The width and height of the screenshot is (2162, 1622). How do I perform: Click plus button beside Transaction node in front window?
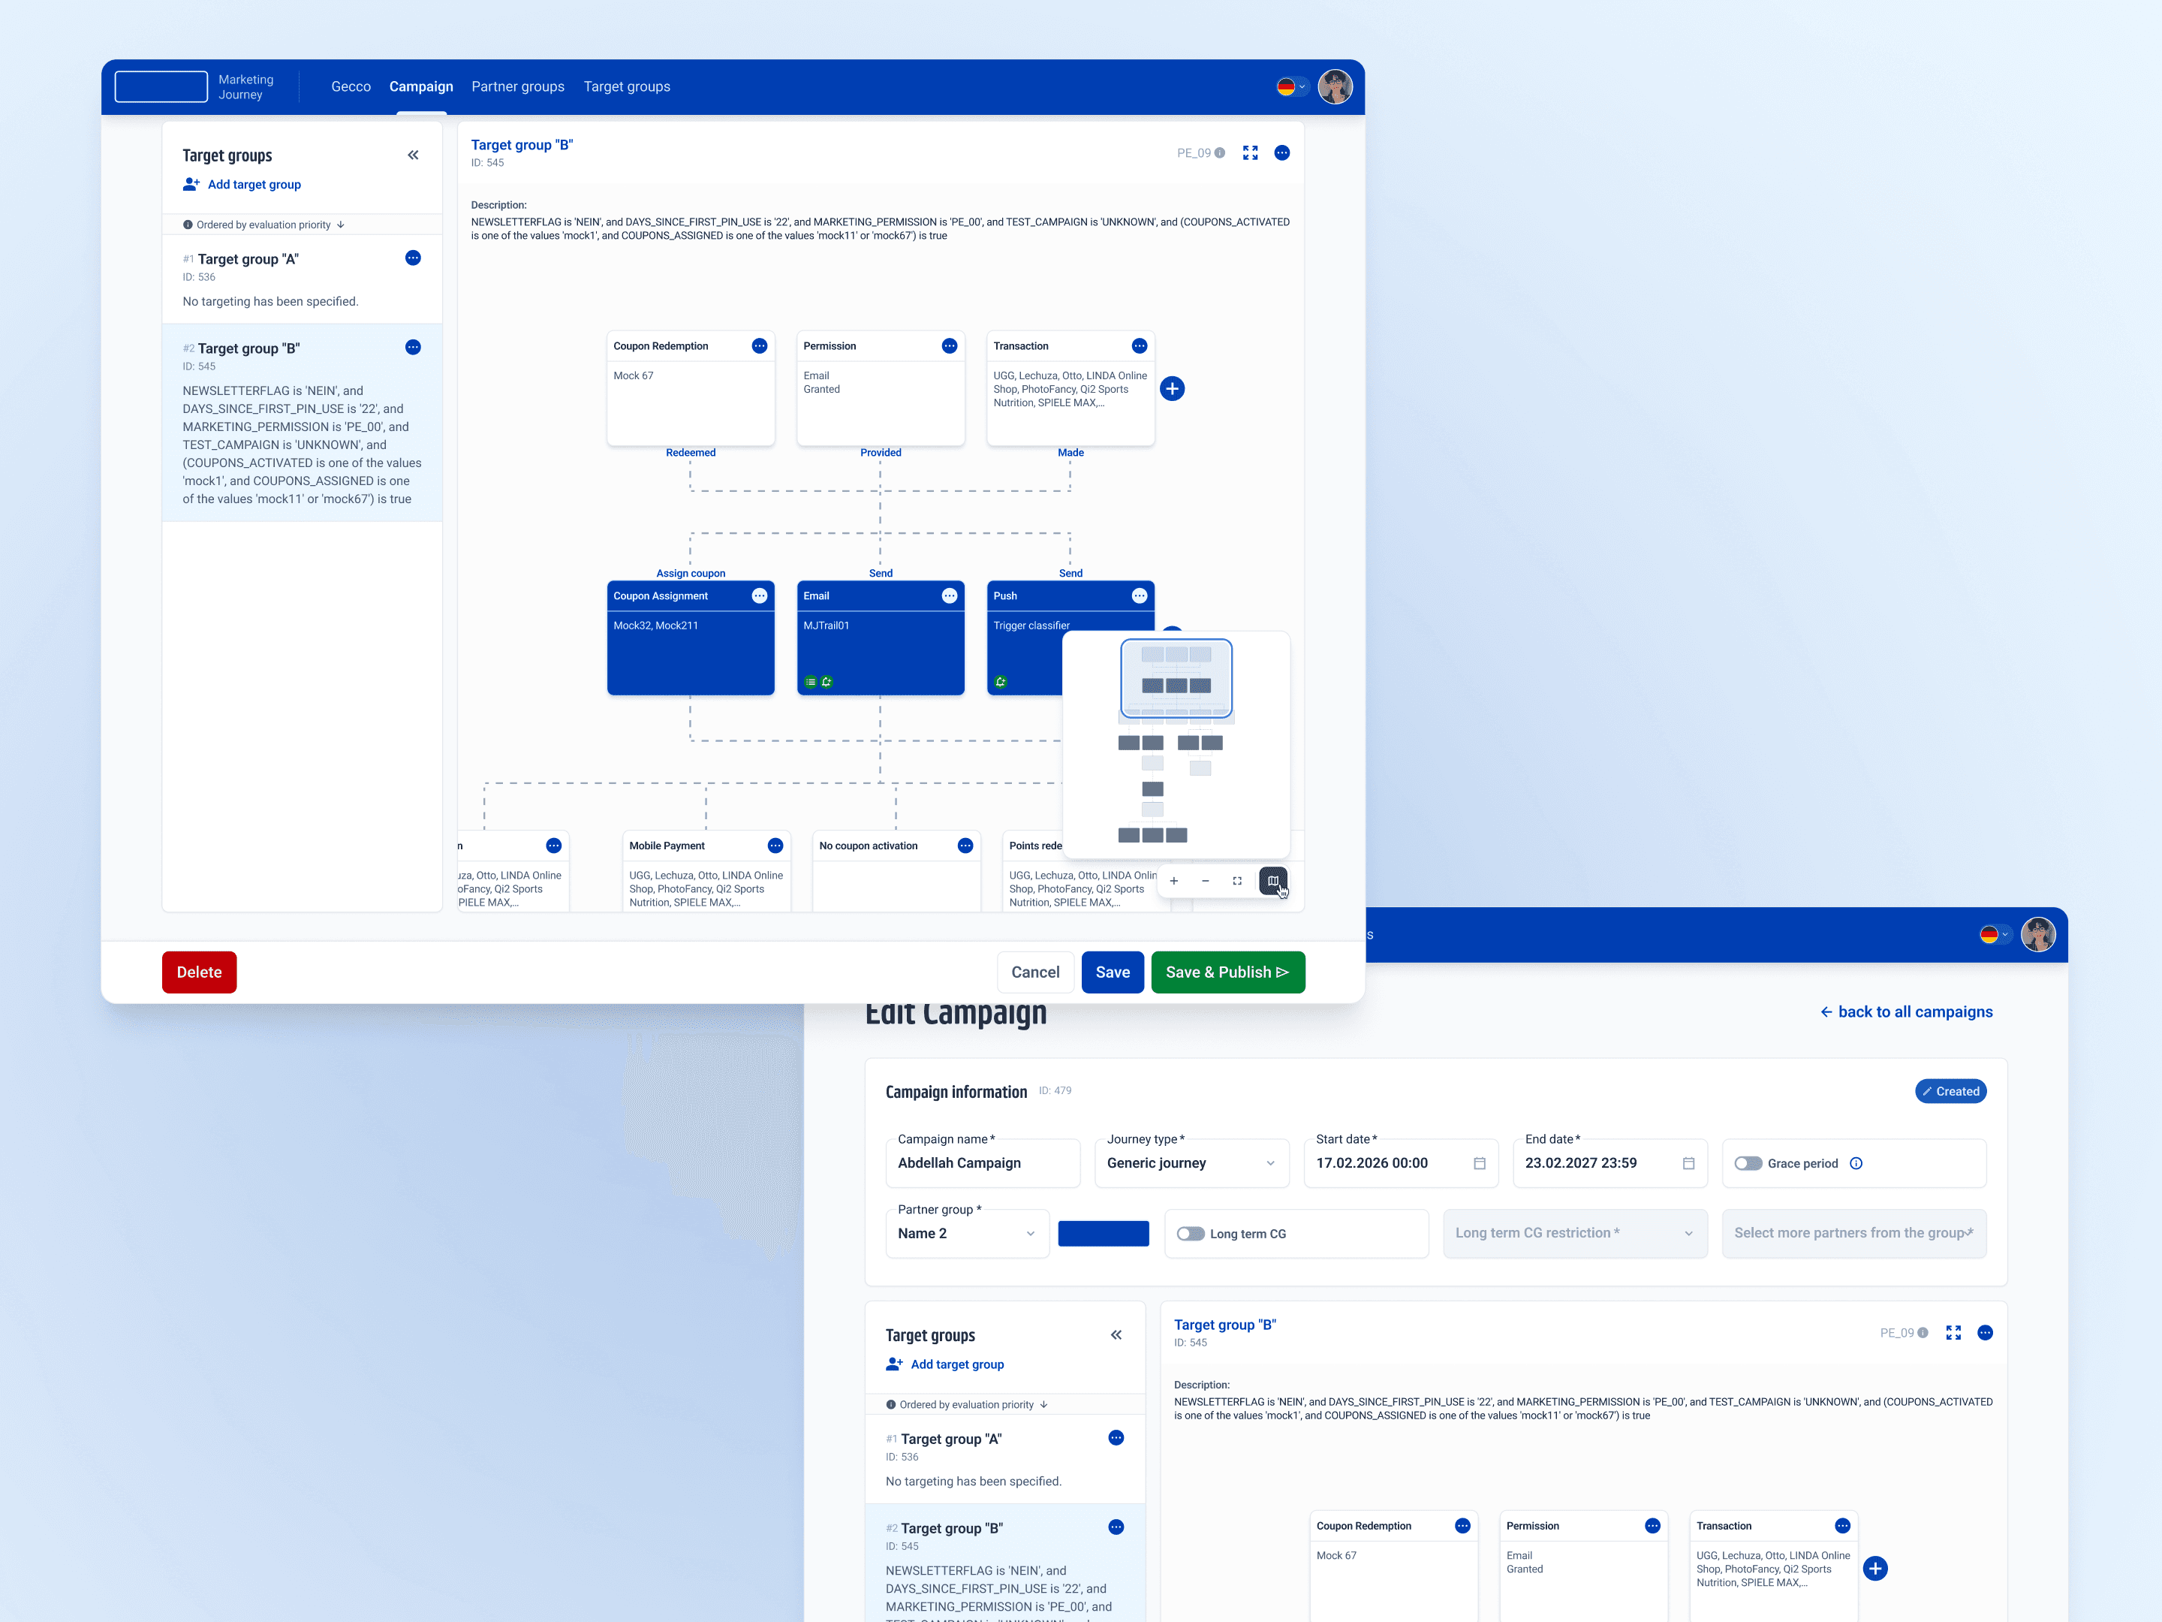(x=1173, y=389)
